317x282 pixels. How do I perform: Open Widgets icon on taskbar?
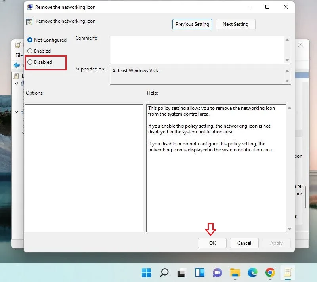[200, 273]
